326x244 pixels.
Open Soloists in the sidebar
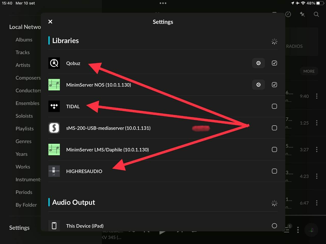(24, 116)
